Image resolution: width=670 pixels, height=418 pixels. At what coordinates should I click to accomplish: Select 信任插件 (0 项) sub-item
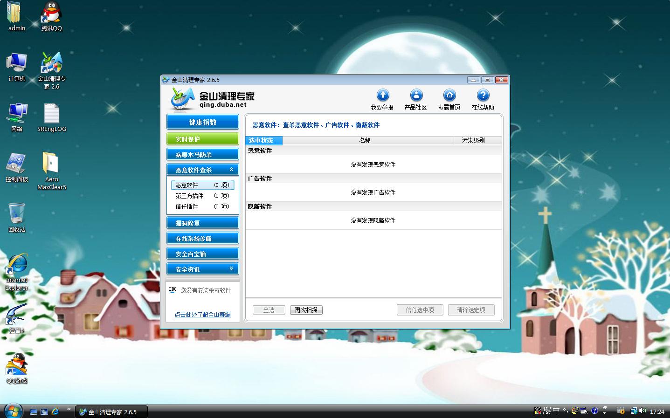click(203, 206)
